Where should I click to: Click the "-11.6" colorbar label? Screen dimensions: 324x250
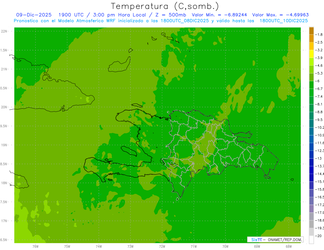(x=319, y=143)
